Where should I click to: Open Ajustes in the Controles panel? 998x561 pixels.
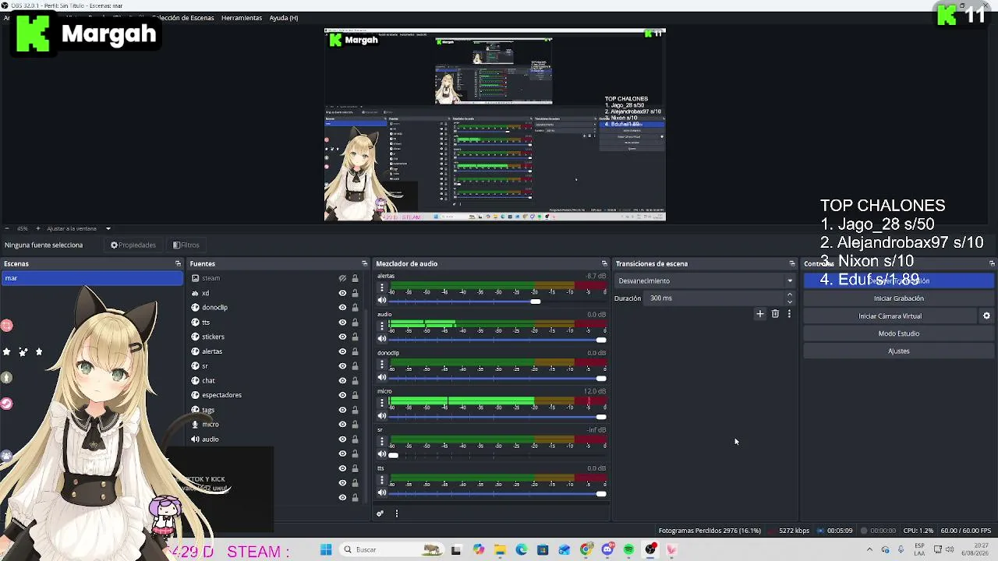898,351
